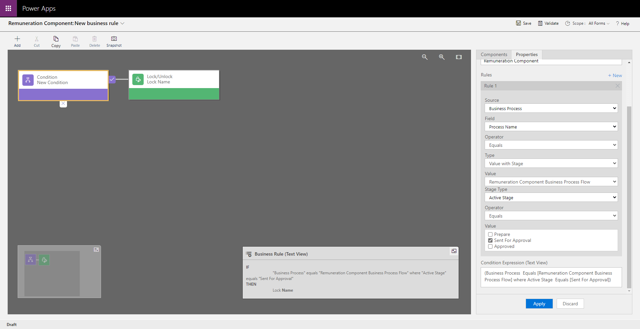Click the scroll down arrow in Properties
This screenshot has height=329, width=640.
click(x=629, y=291)
